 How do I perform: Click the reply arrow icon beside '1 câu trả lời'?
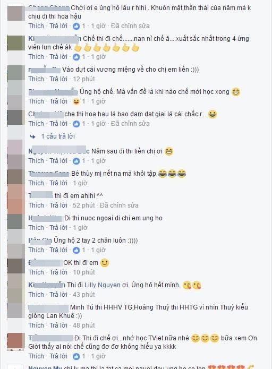tap(32, 136)
